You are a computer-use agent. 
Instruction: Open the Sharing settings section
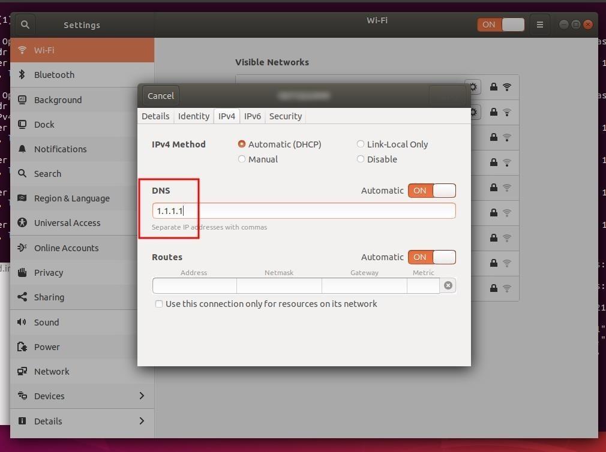point(49,297)
